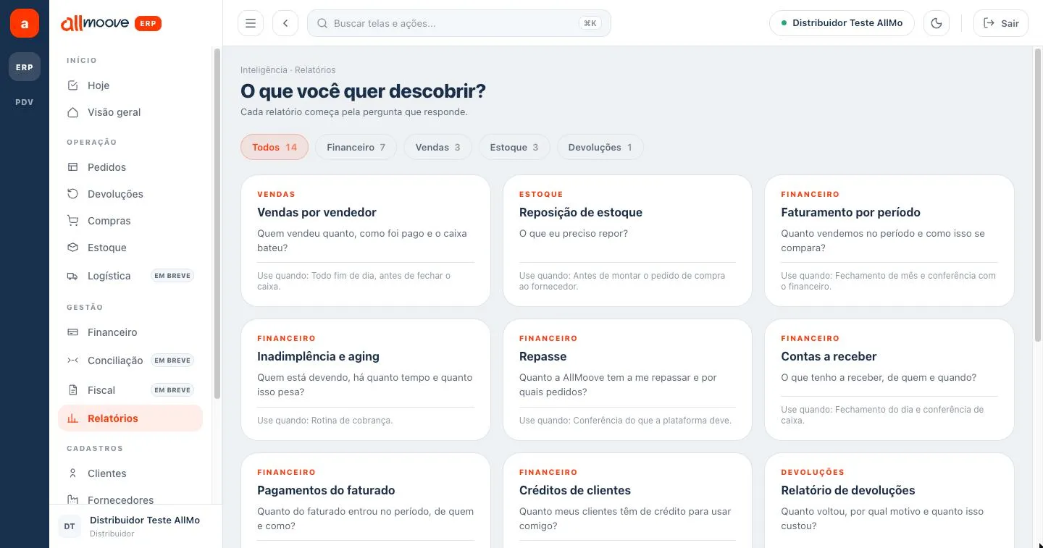Filter reports by Vendas 3
This screenshot has width=1043, height=548.
(437, 147)
